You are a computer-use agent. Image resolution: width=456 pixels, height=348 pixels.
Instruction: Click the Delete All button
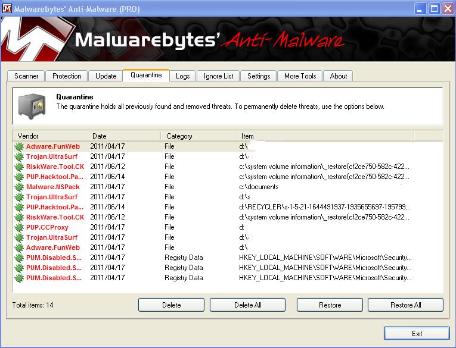point(247,305)
